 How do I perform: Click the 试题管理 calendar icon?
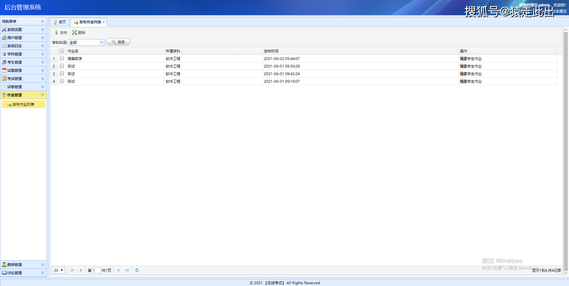coord(4,70)
